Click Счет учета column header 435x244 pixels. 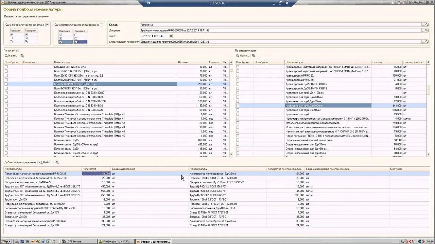410,169
